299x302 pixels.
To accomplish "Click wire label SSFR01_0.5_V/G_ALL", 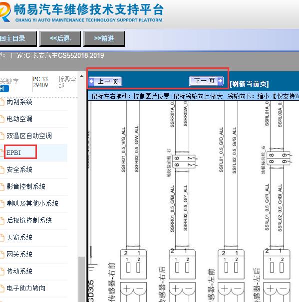I will point(123,150).
